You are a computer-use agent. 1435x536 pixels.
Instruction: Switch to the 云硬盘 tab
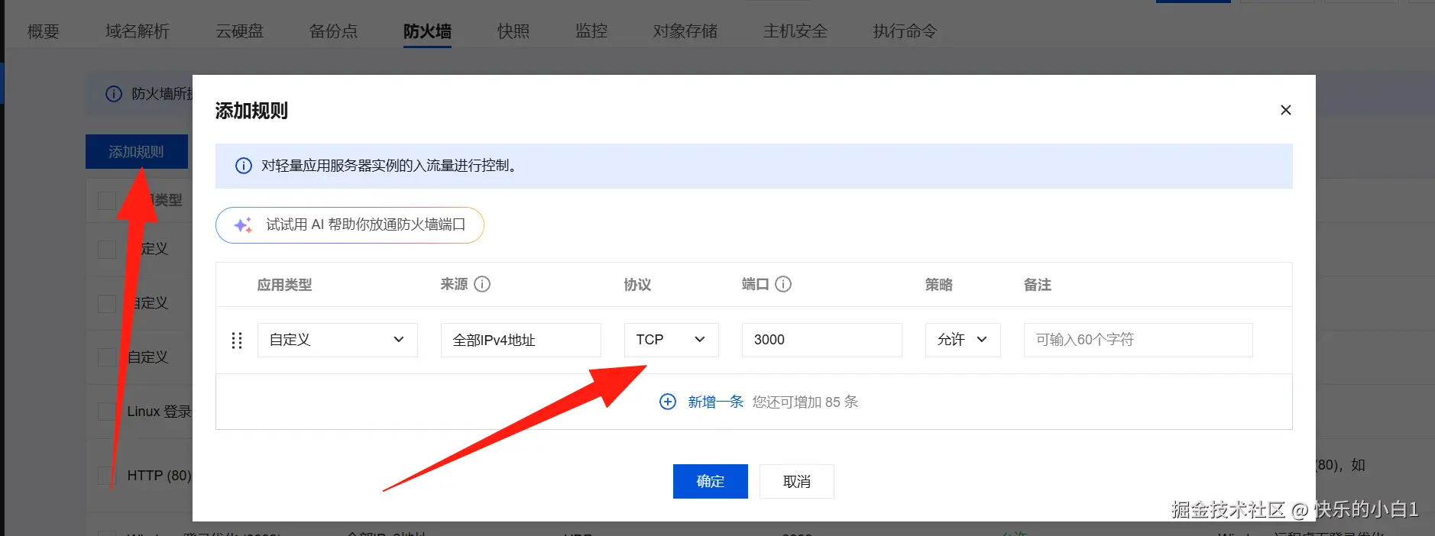pyautogui.click(x=240, y=31)
